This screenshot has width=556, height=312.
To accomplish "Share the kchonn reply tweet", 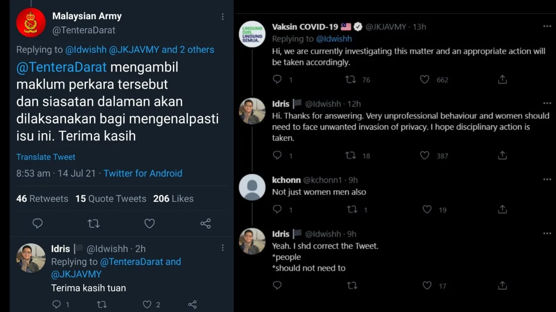I will [x=502, y=210].
